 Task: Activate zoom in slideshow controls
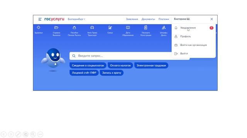(x=33, y=134)
